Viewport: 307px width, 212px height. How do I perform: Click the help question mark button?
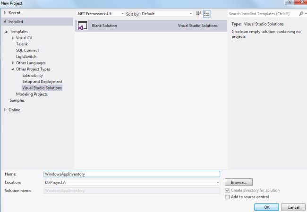(x=290, y=2)
